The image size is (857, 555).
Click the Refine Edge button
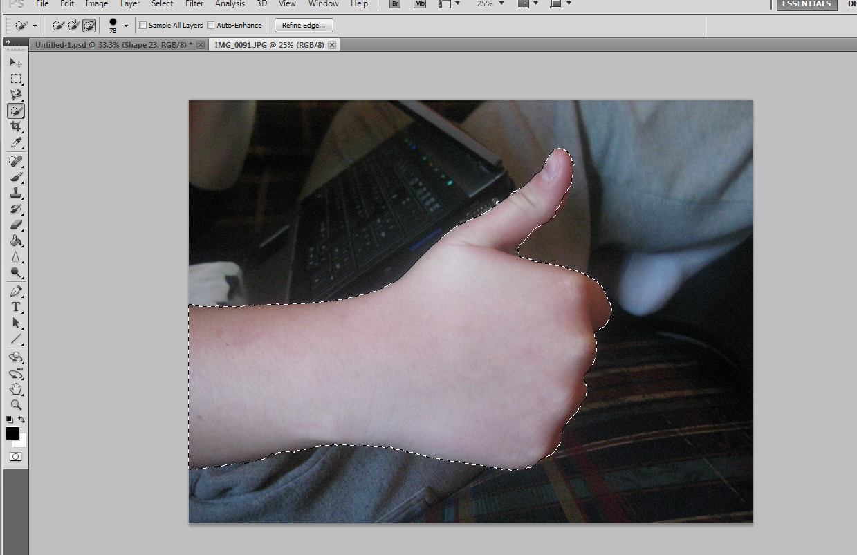[304, 26]
